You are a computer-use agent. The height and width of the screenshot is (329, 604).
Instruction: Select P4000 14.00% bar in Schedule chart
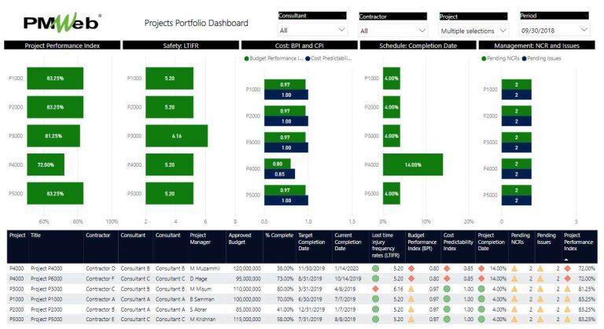[412, 164]
